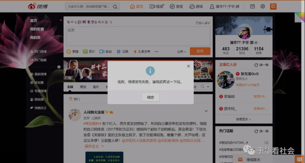
Task: Open the 游戏 games nav item
Action: [196, 6]
